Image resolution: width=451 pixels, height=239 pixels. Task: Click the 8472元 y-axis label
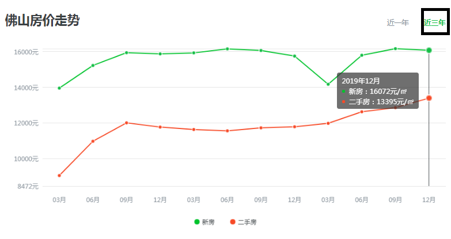pos(28,187)
